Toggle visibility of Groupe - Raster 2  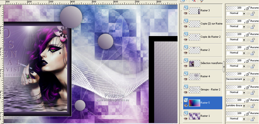tap(186, 92)
